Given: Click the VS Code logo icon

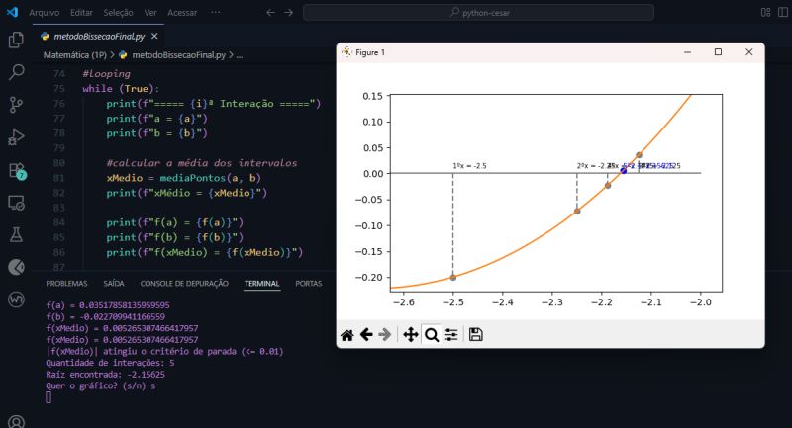Looking at the screenshot, I should tap(12, 12).
